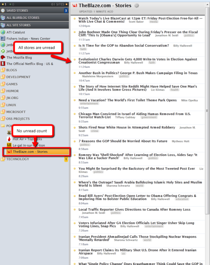This screenshot has height=265, width=210.
Task: Select ATI Catalyst feed
Action: [x=34, y=32]
